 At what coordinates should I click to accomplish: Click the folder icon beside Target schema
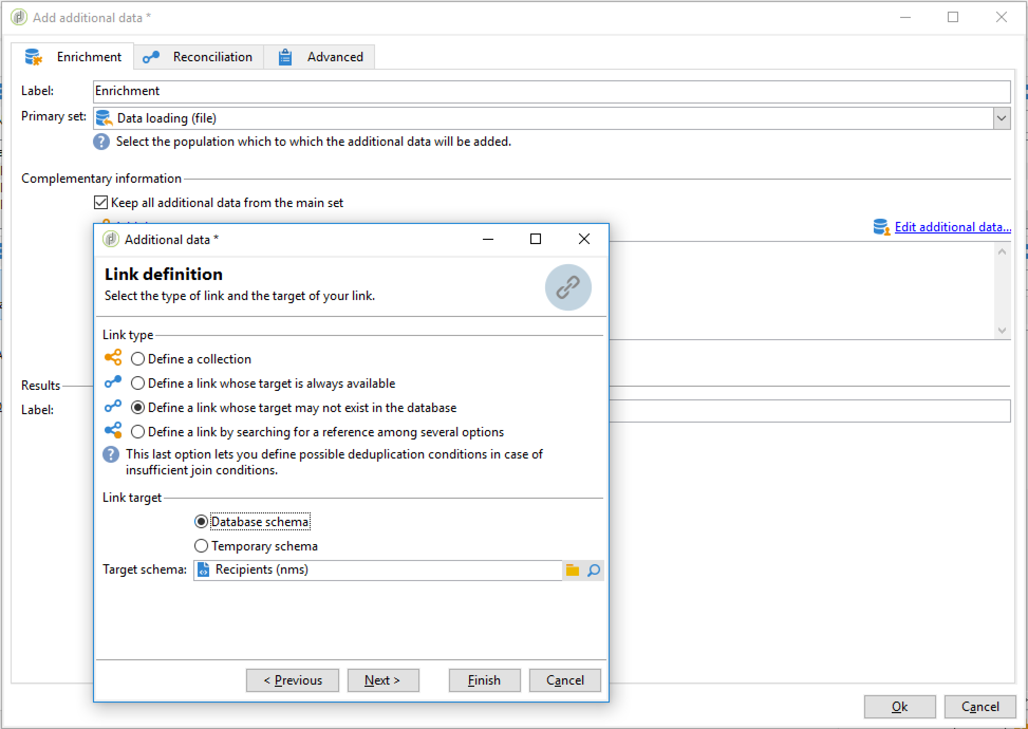(x=572, y=570)
